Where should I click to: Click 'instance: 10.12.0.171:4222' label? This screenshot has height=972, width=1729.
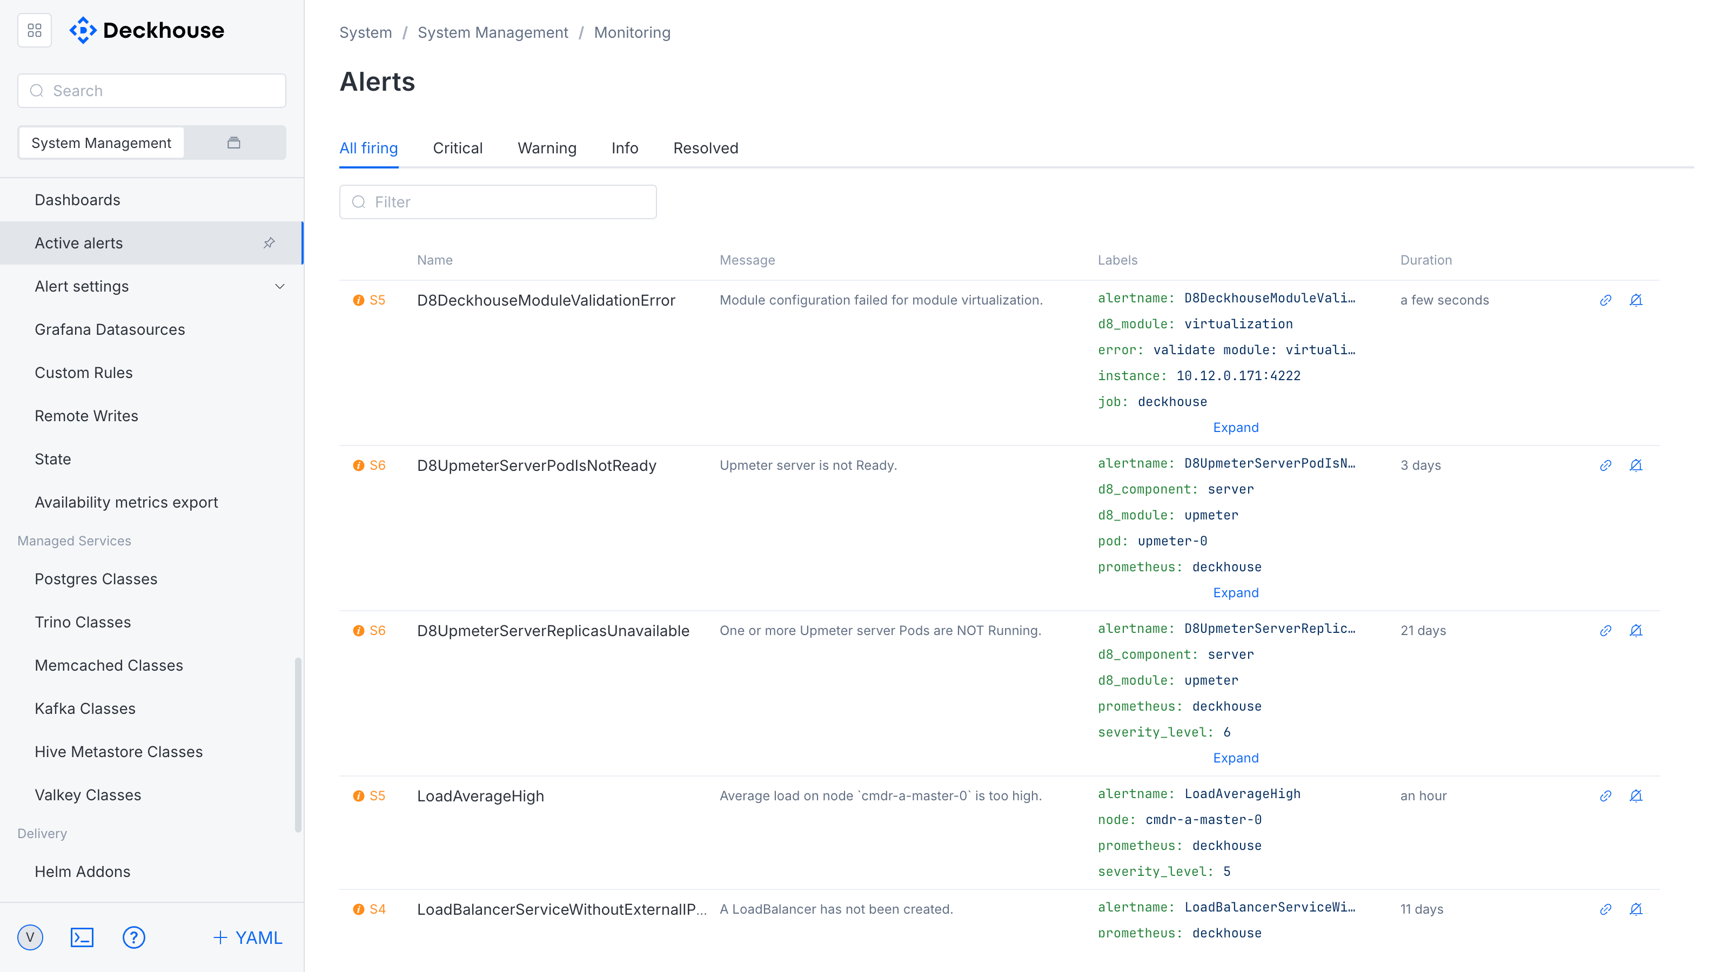click(x=1199, y=376)
